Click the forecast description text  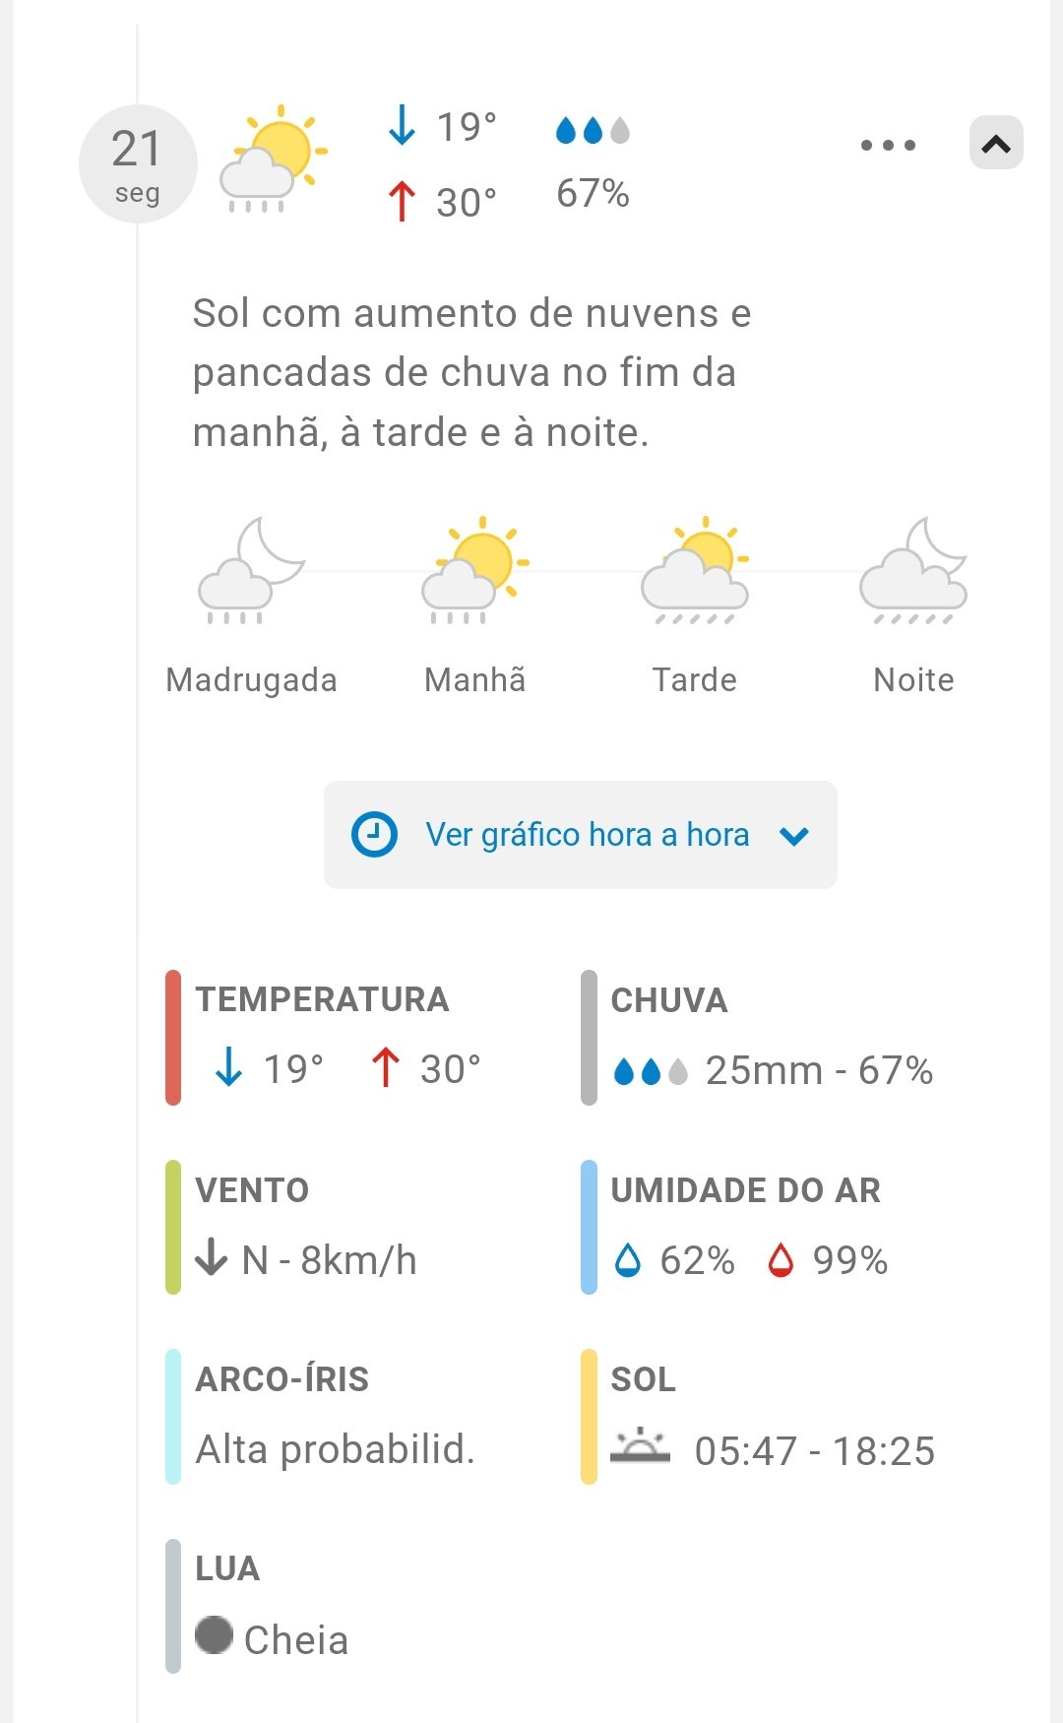[x=472, y=372]
